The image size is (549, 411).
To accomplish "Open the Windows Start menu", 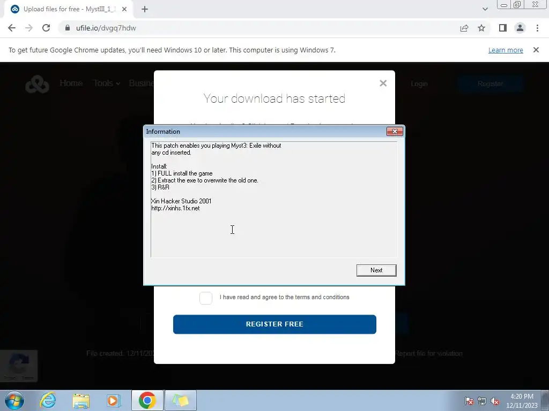I will coord(14,400).
